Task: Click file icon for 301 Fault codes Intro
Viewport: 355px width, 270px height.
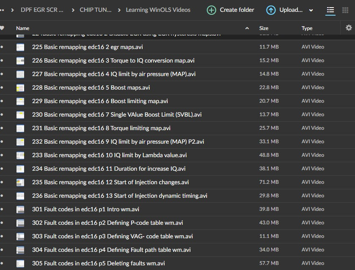Action: point(20,210)
